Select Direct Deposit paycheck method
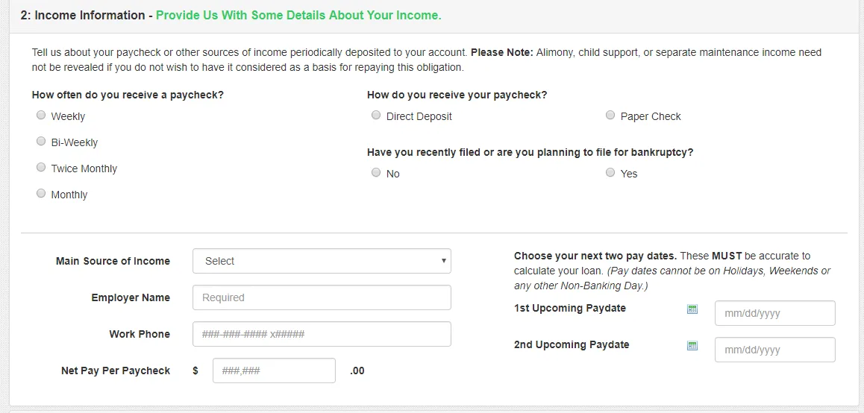This screenshot has width=864, height=413. click(376, 116)
